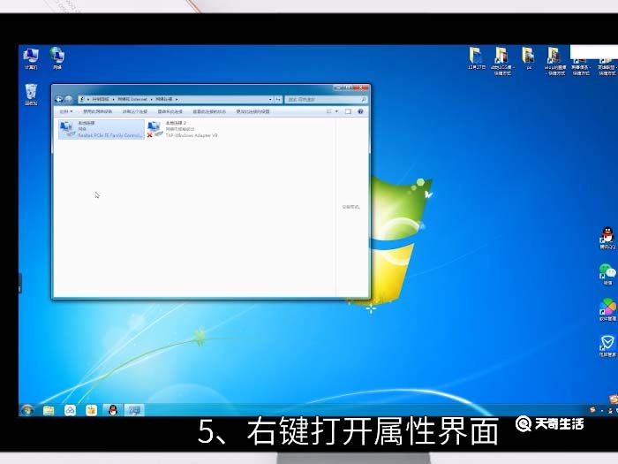The width and height of the screenshot is (618, 464).
Task: Click the Network Connections breadcrumb
Action: pos(163,99)
